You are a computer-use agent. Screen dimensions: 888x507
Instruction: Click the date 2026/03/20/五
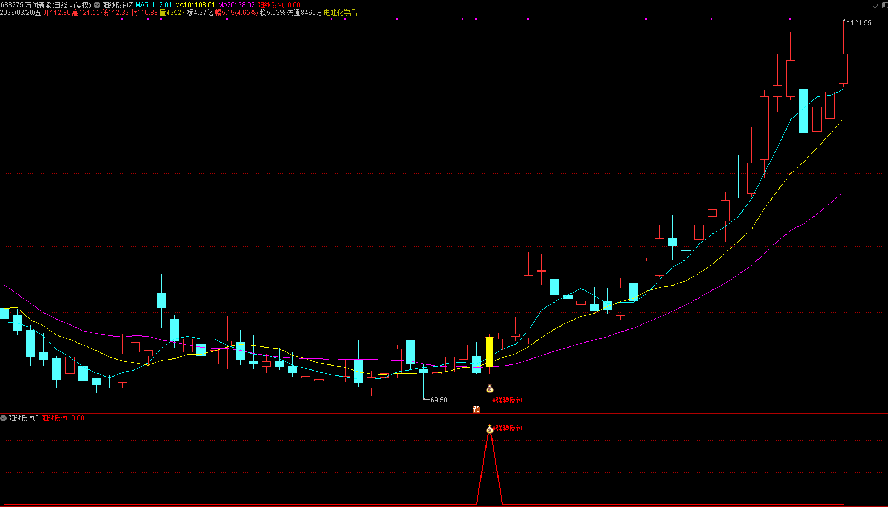(x=21, y=13)
